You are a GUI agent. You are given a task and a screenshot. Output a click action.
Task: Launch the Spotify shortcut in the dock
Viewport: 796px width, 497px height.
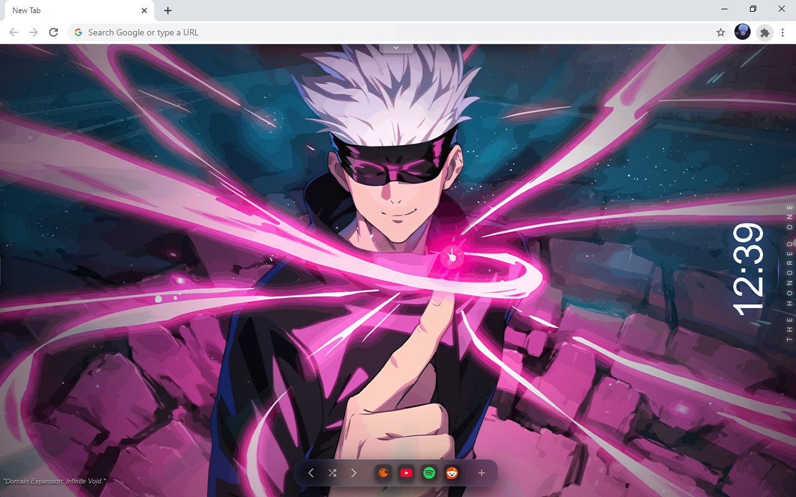429,473
